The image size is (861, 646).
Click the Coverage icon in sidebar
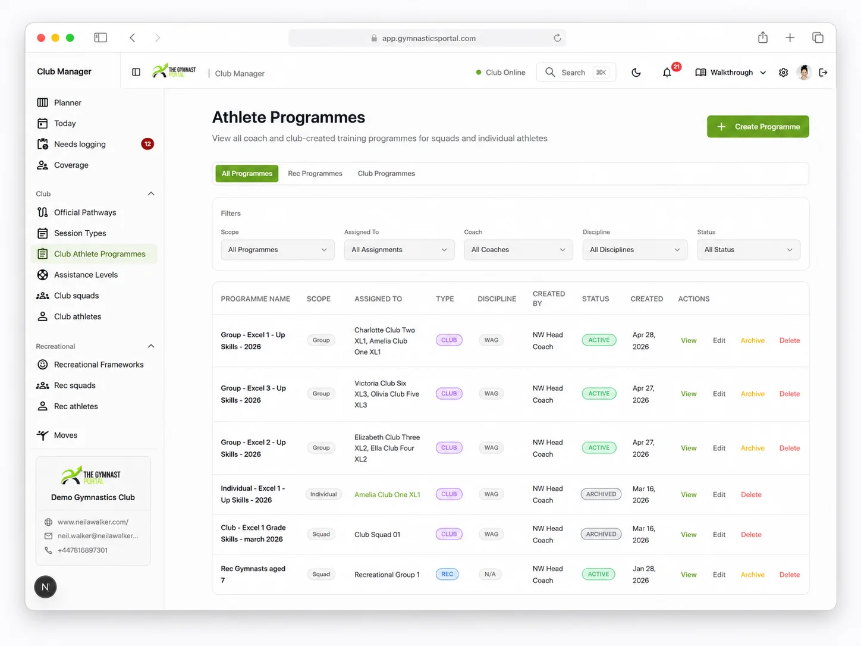(43, 165)
